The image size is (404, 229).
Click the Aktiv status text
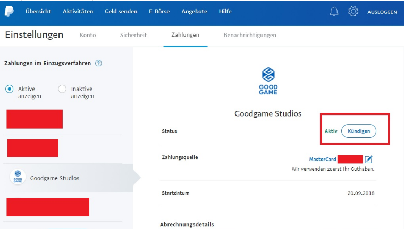click(x=331, y=131)
